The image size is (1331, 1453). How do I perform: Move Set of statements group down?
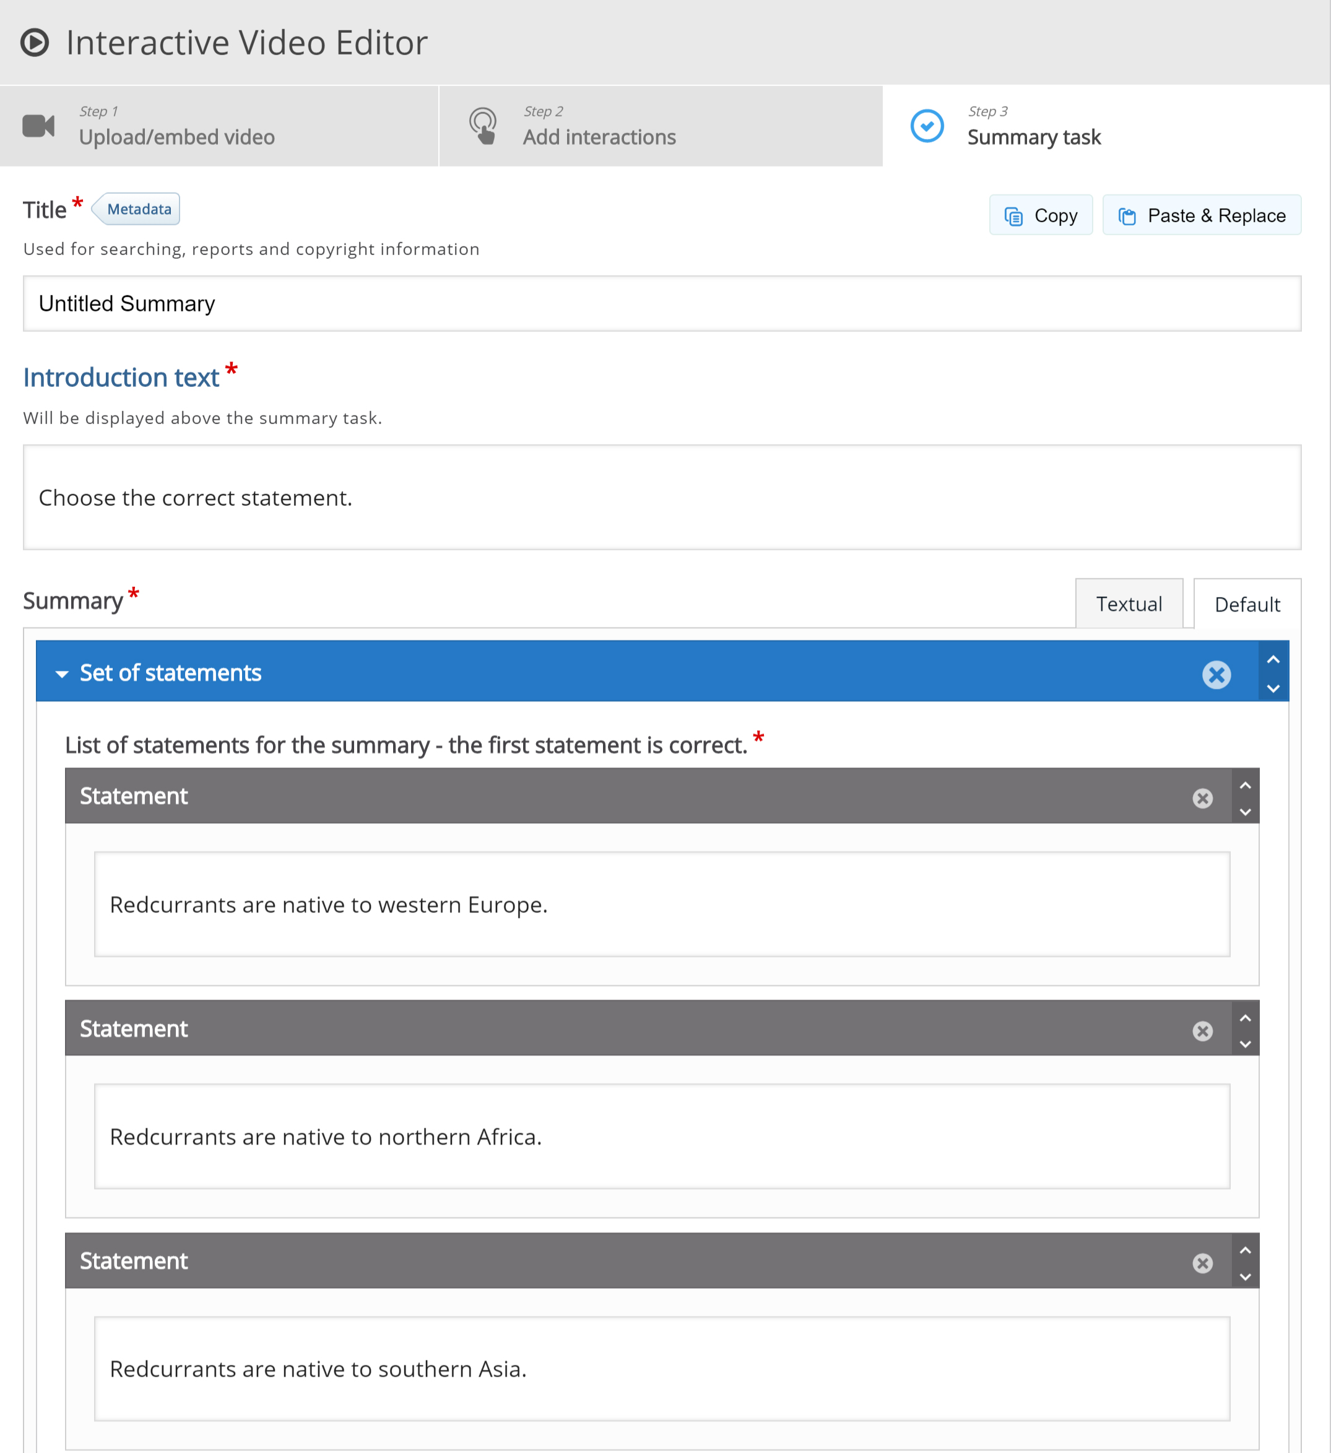(1273, 688)
